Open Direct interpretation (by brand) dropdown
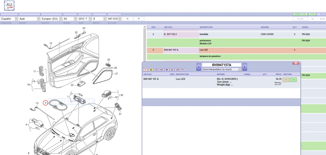 pos(222,69)
